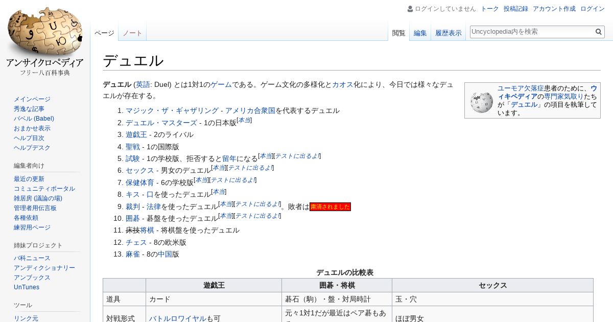The image size is (613, 322).
Task: Open アメリカ合衆国 link in list
Action: tap(250, 110)
